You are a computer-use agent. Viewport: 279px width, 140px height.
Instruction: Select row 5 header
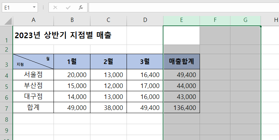point(6,86)
